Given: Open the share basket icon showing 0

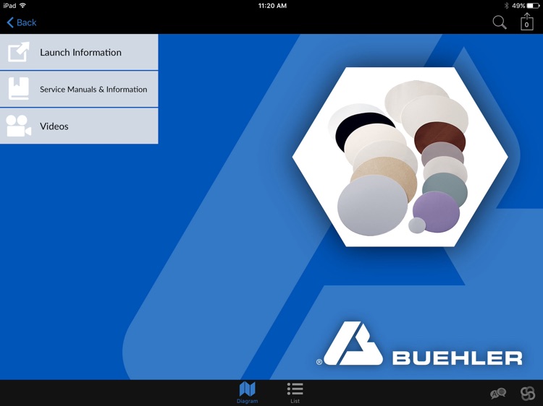Looking at the screenshot, I should click(x=527, y=22).
